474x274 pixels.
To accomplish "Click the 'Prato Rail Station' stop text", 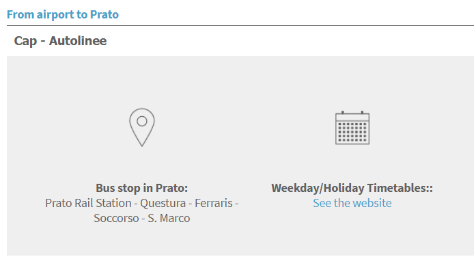I will click(x=88, y=203).
